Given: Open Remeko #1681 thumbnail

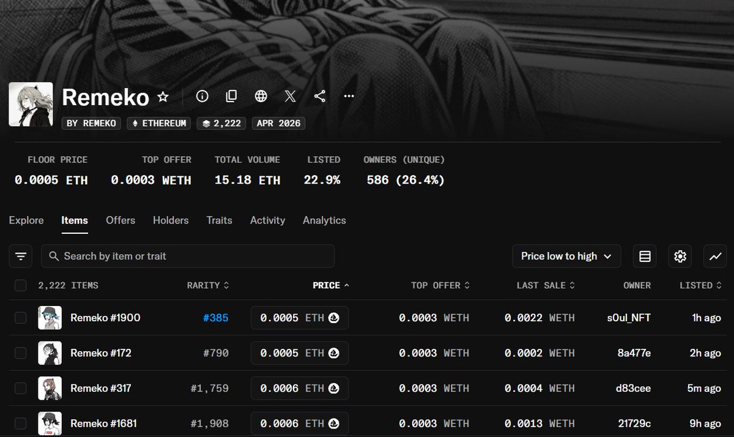Looking at the screenshot, I should pos(50,424).
